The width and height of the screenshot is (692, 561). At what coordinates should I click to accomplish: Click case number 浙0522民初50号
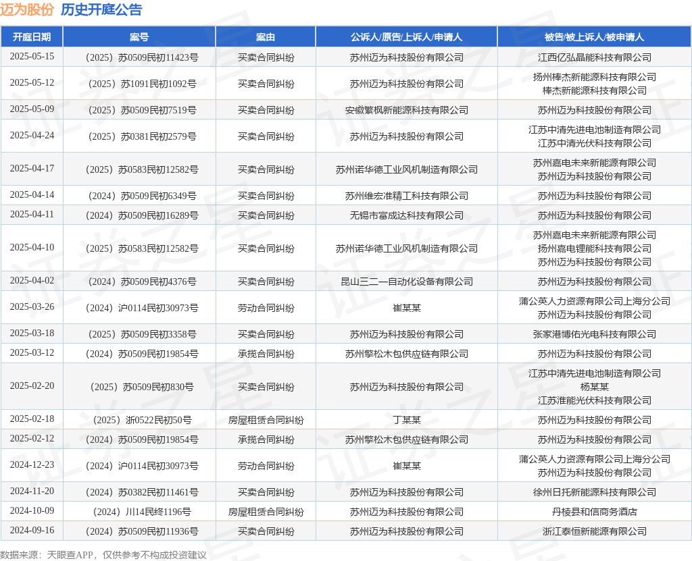click(x=158, y=421)
